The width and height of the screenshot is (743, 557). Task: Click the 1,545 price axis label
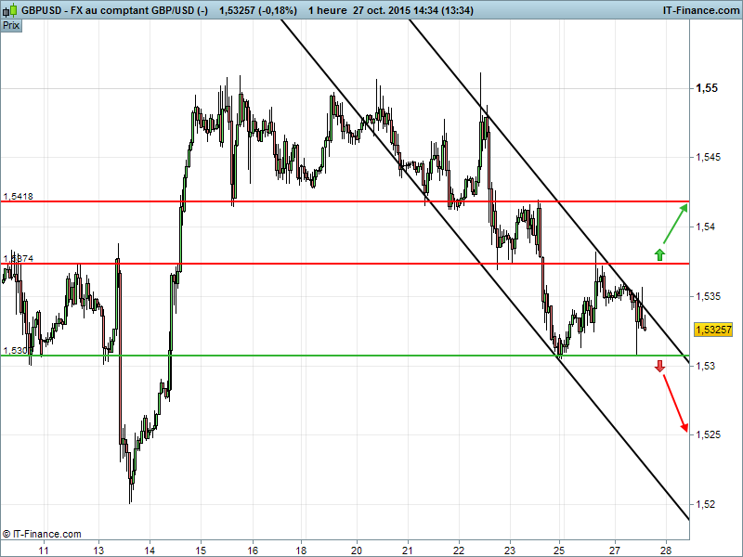pyautogui.click(x=708, y=157)
